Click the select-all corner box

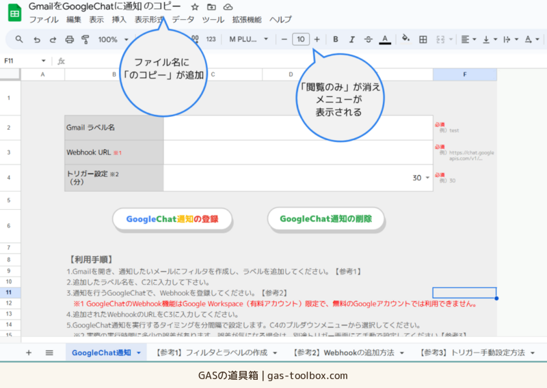click(10, 74)
